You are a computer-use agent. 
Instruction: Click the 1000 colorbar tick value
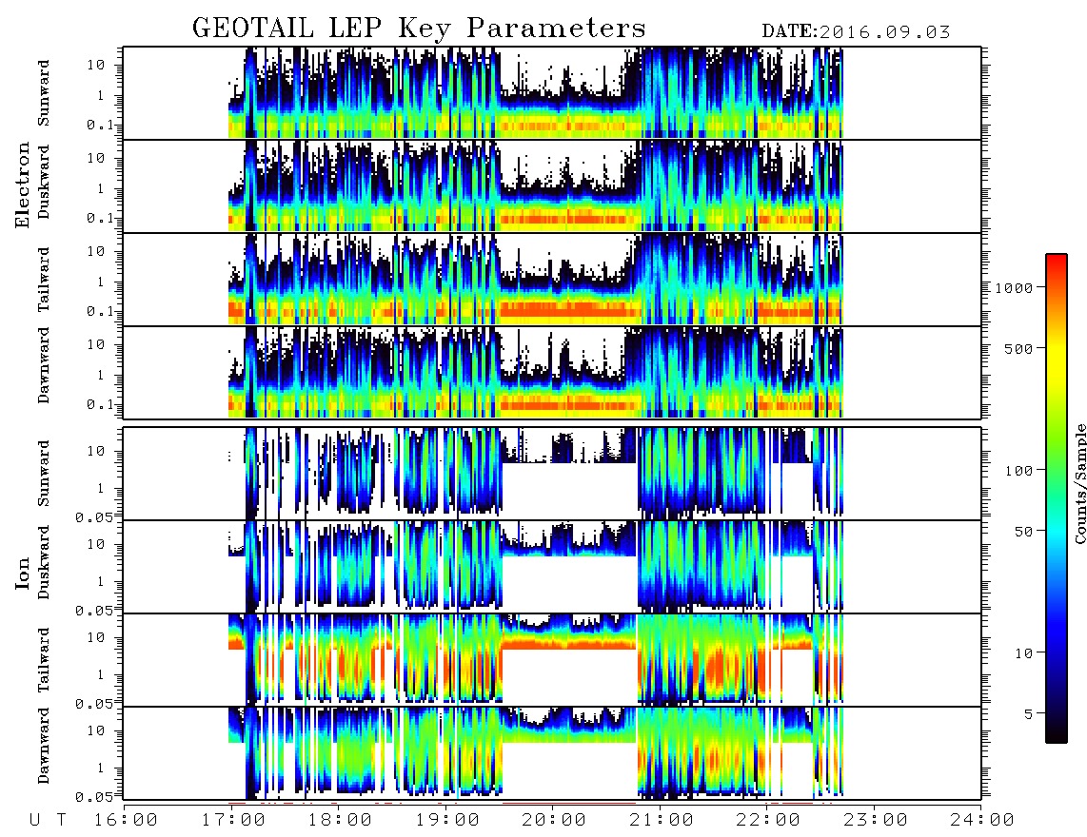[1015, 287]
